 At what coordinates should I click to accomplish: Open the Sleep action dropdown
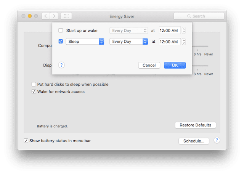(x=85, y=42)
